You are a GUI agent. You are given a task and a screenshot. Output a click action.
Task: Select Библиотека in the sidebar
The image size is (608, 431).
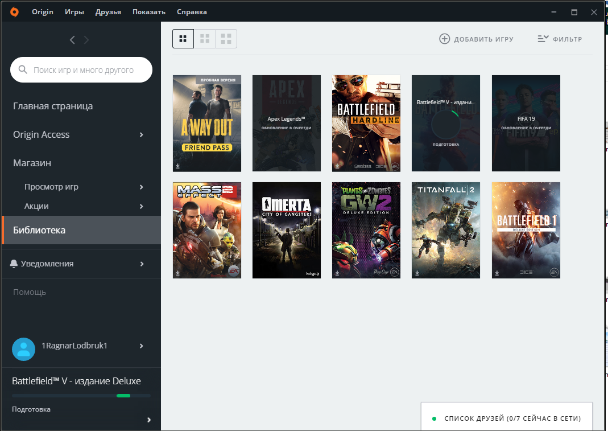click(x=81, y=230)
